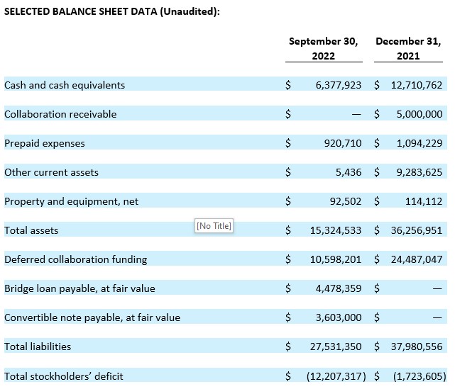Select the 27,531,350 total liabilities value
This screenshot has width=455, height=389.
click(x=335, y=346)
